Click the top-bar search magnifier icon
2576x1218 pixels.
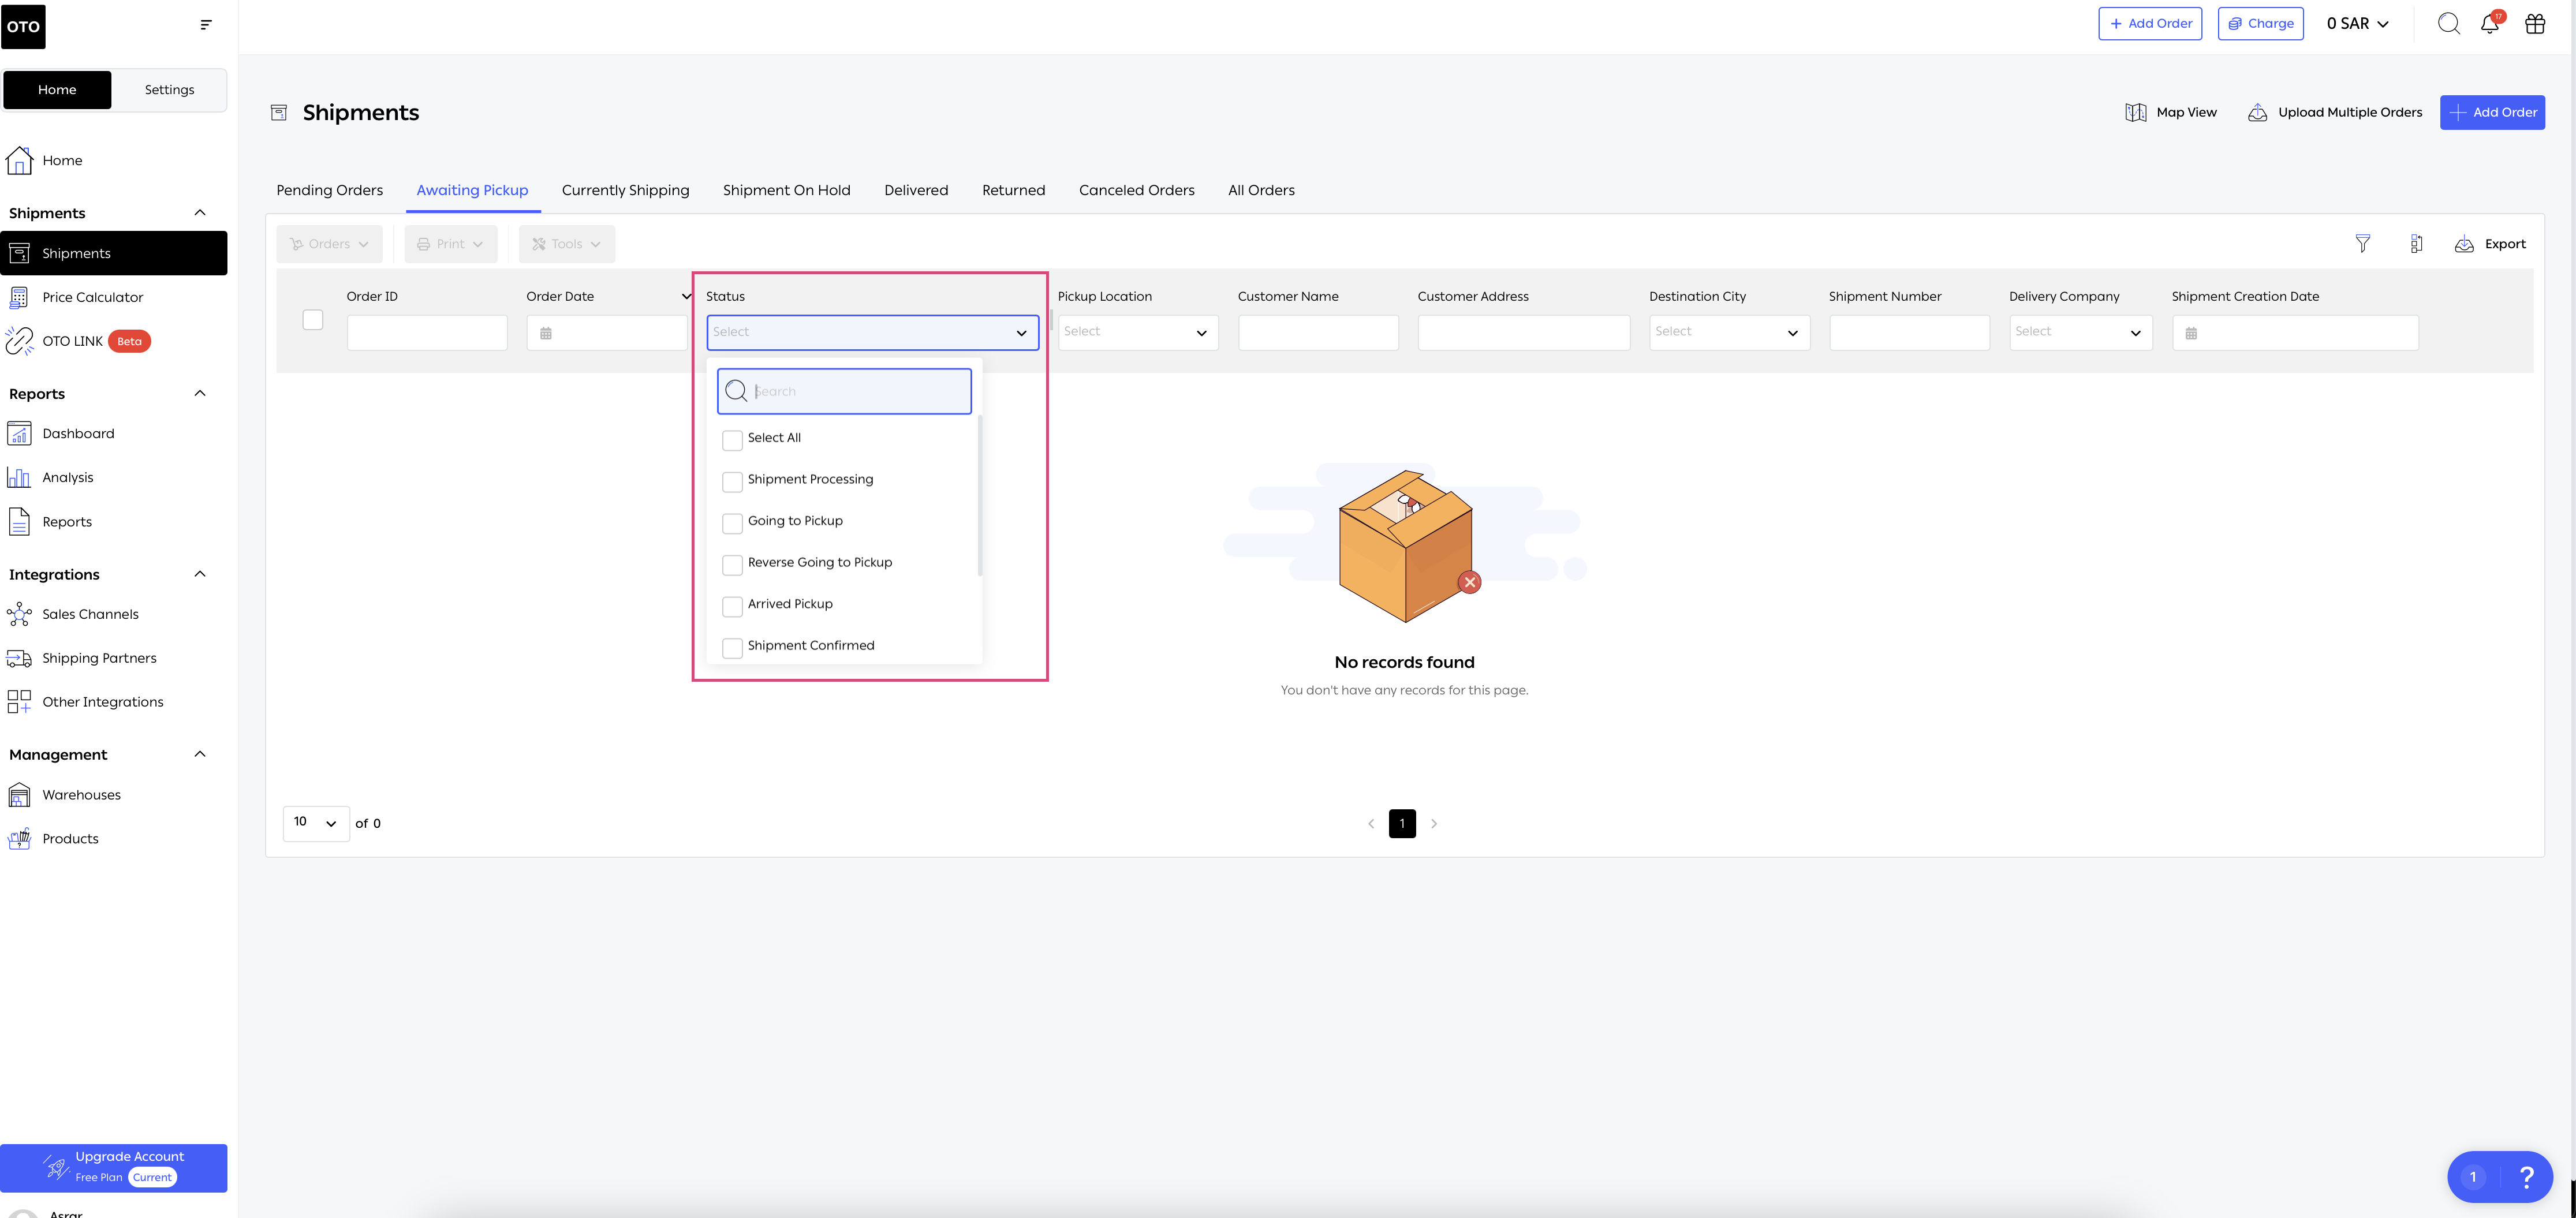click(2448, 24)
